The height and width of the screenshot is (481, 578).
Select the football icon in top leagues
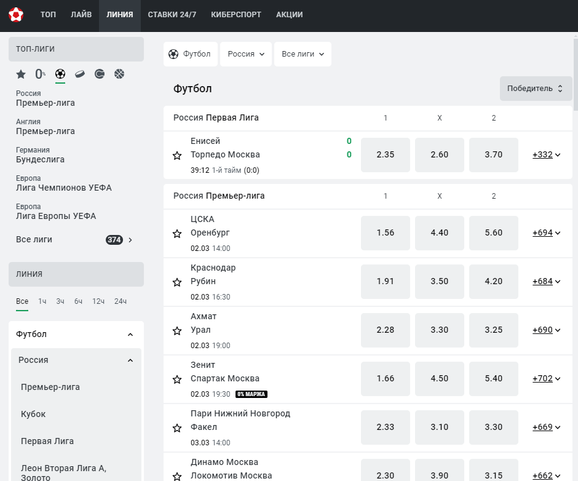click(60, 74)
